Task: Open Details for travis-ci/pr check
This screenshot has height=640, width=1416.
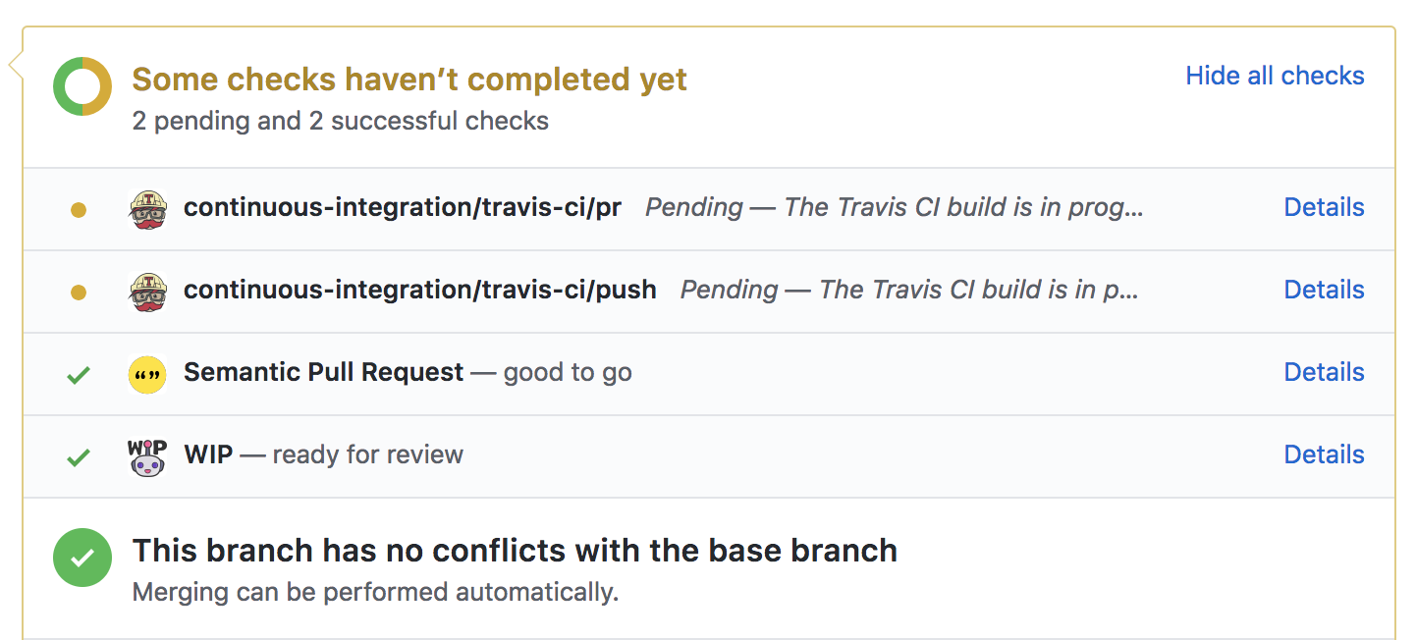Action: pyautogui.click(x=1324, y=207)
